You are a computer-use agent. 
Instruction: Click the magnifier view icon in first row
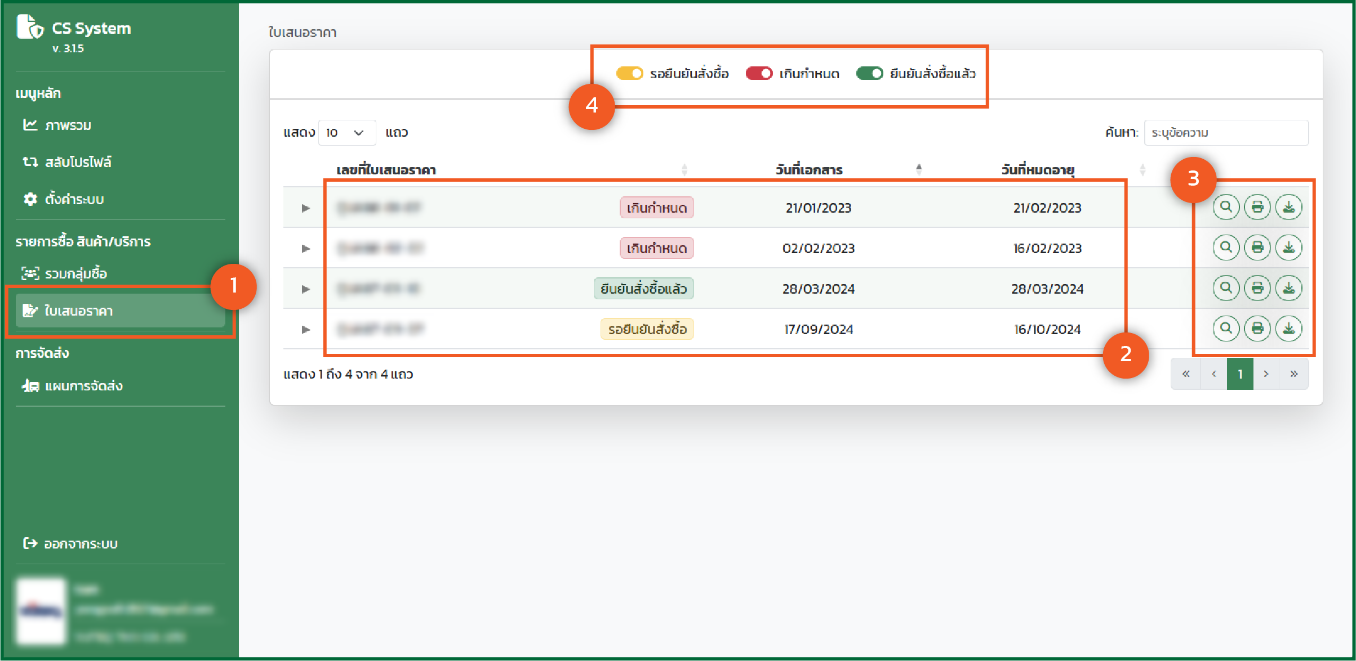(1225, 207)
